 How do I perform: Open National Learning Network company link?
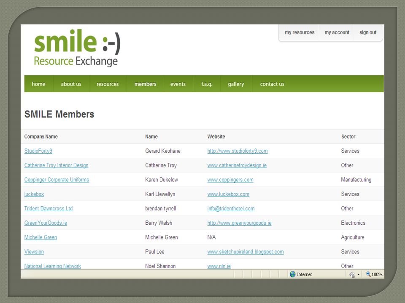(53, 266)
